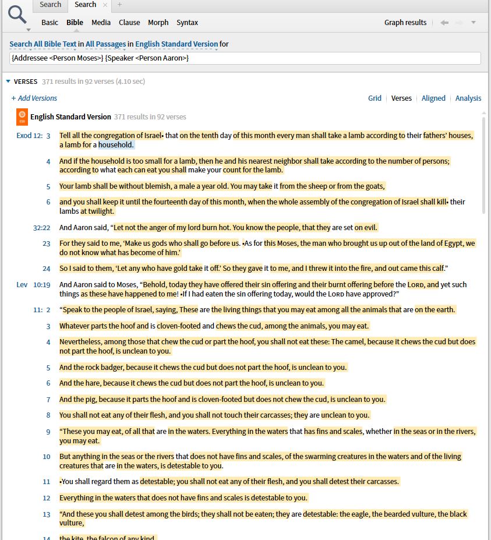The height and width of the screenshot is (540, 491).
Task: Collapse the VERSES results section
Action: tap(8, 82)
